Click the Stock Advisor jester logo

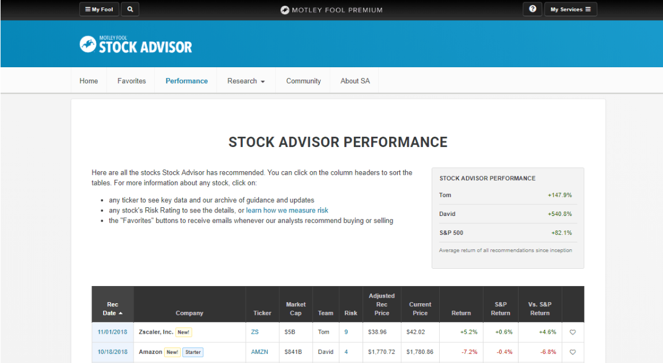pyautogui.click(x=136, y=44)
